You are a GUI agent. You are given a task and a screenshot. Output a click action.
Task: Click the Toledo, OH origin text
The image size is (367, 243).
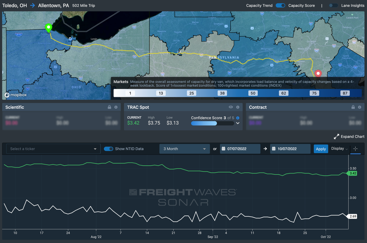click(15, 6)
